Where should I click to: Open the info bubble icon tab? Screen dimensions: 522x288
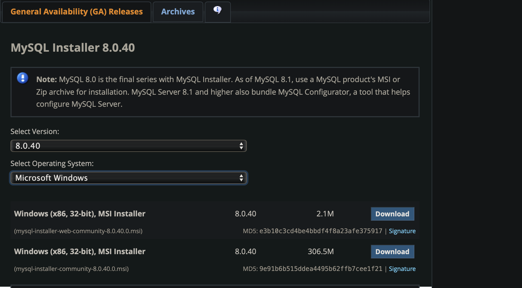click(217, 12)
